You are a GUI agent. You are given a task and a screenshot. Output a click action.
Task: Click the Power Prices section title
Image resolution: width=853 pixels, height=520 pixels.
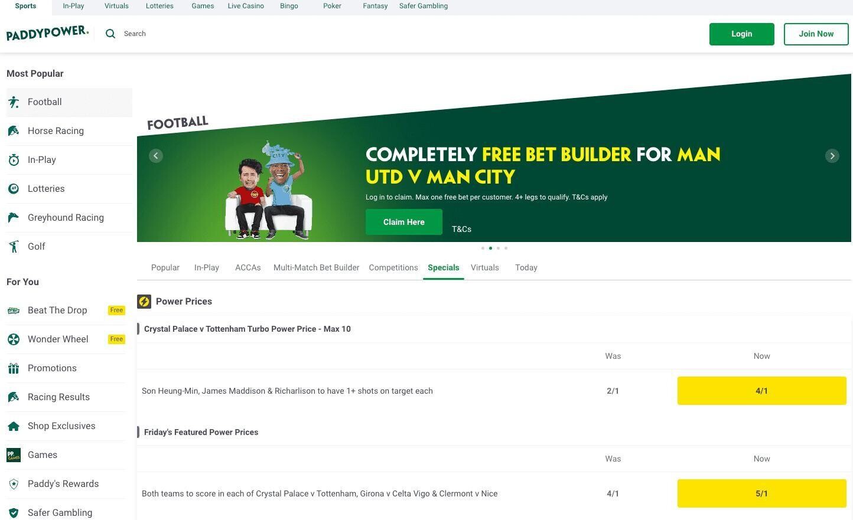(x=184, y=302)
